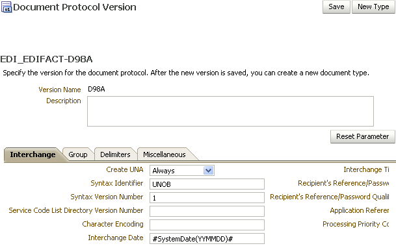This screenshot has height=246, width=396.
Task: Click the Syntax Identifier field with UNOB
Action: [207, 184]
